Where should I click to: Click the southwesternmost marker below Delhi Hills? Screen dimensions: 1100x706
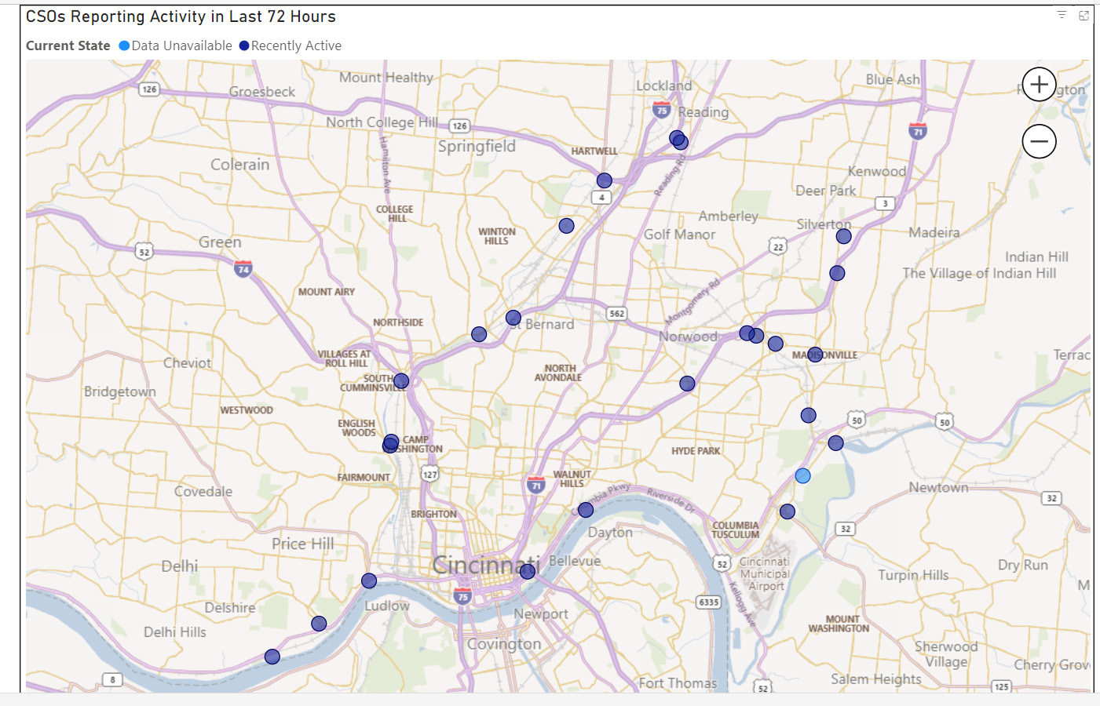point(272,657)
